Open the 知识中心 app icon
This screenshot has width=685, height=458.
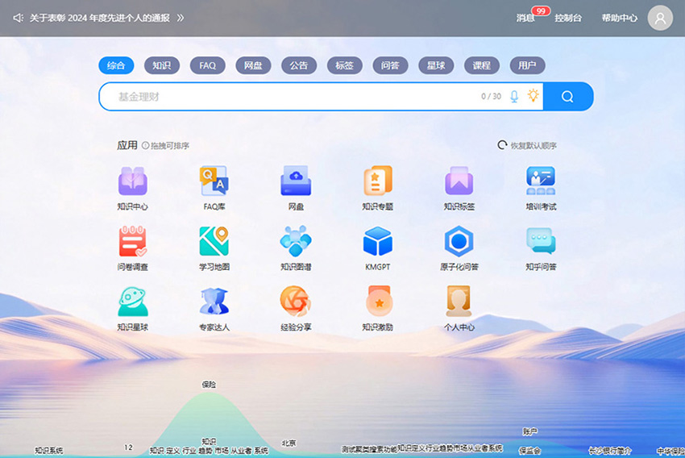[x=132, y=181]
